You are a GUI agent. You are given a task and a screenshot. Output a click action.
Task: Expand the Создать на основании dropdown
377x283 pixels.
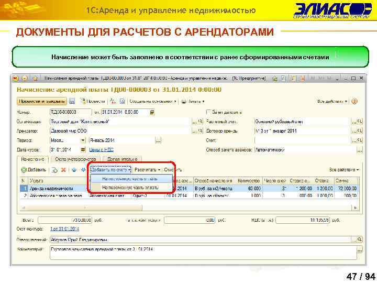pos(153,102)
